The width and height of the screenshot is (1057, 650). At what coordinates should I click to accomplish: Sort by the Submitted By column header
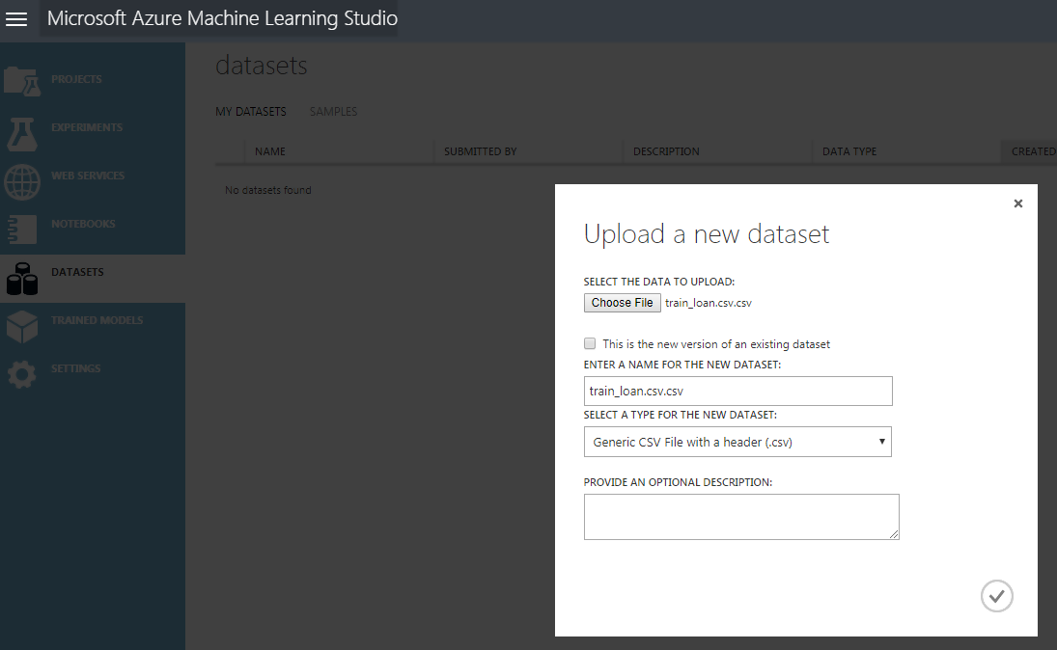(x=480, y=151)
